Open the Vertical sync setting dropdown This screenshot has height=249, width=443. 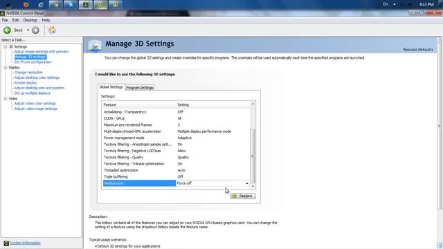[x=247, y=183]
